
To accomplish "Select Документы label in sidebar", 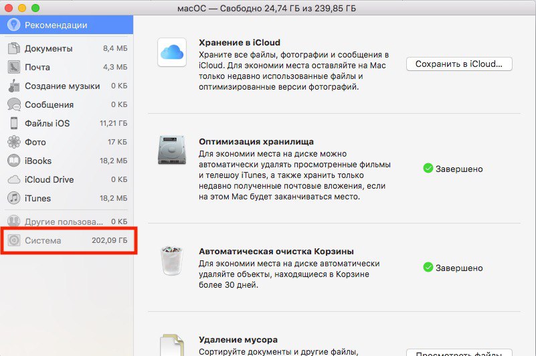I will (x=49, y=49).
